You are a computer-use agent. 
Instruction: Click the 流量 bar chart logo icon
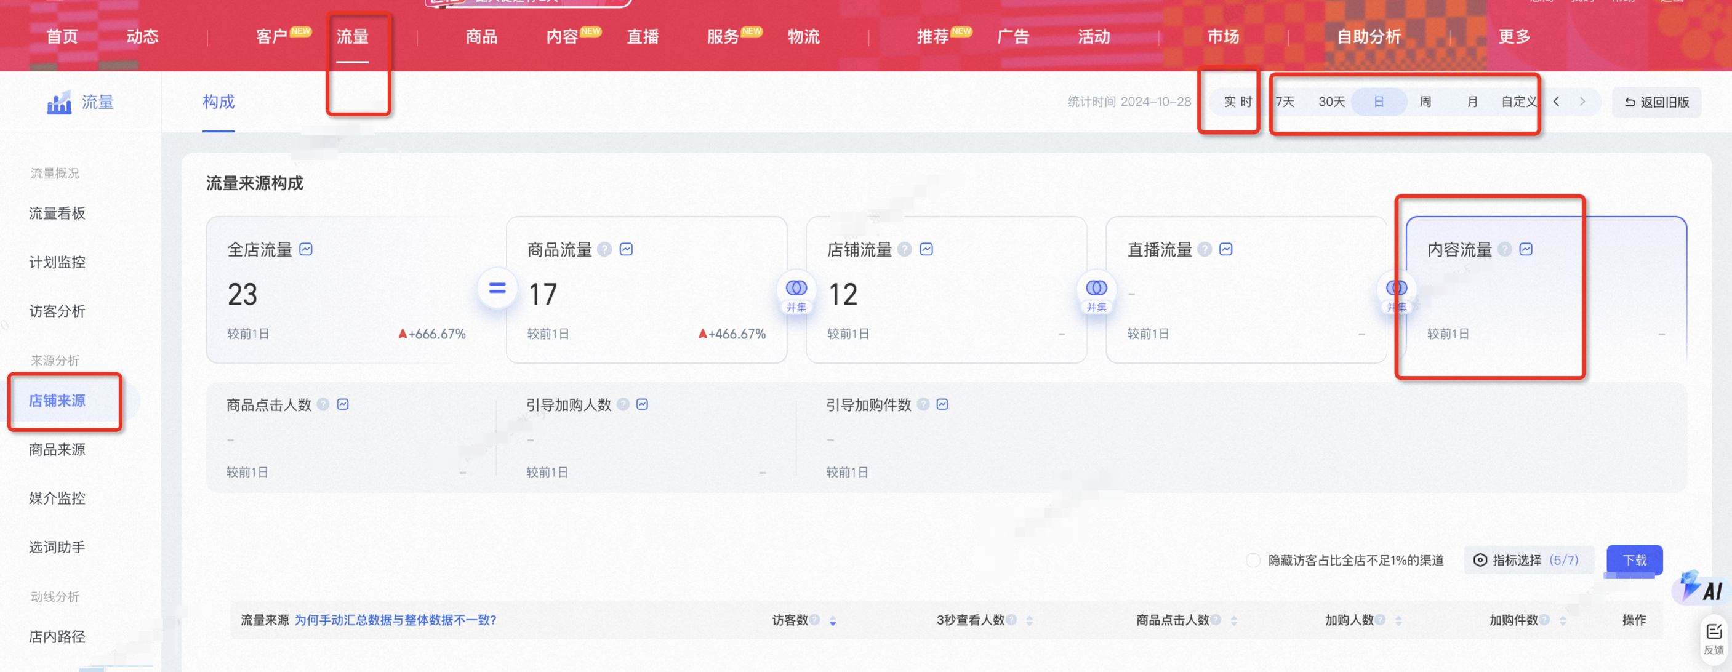coord(59,102)
